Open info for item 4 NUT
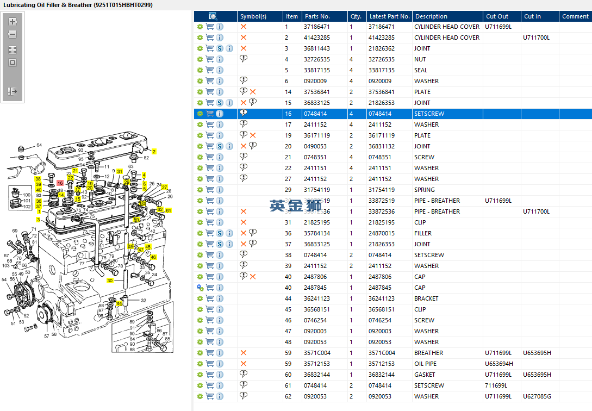Screen dimensions: 592x411 pos(220,59)
